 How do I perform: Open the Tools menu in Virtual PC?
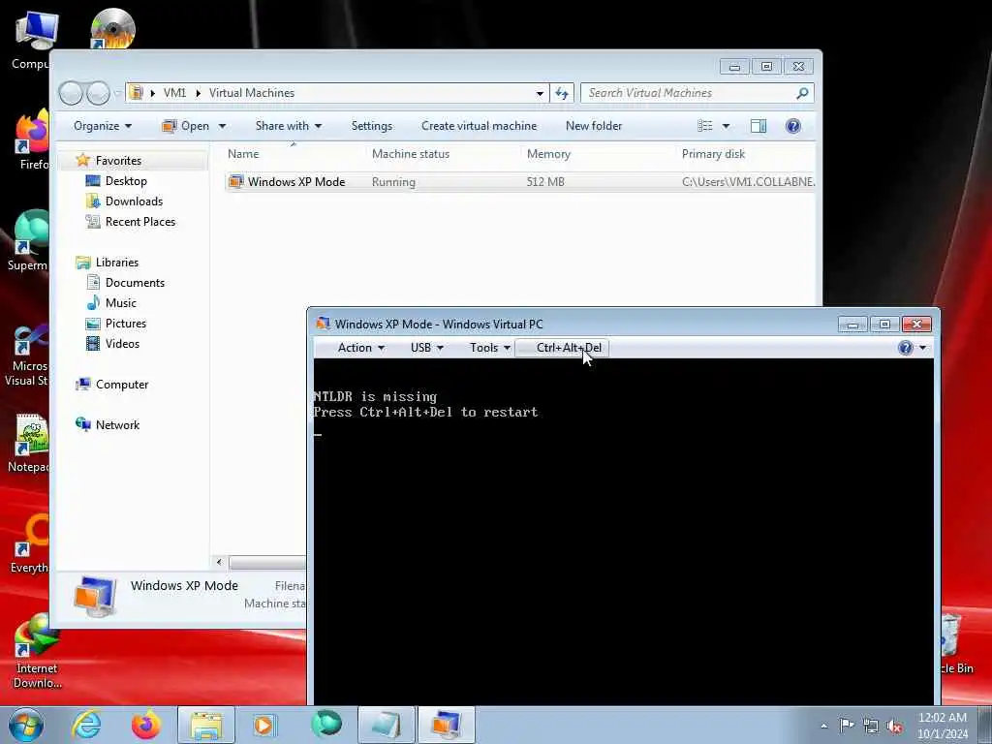point(489,348)
